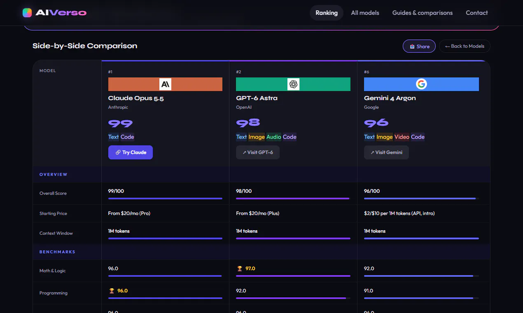Image resolution: width=523 pixels, height=313 pixels.
Task: Click the large 96 score for Gemini
Action: point(376,123)
